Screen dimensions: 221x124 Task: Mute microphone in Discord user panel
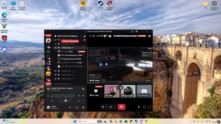coord(70,107)
